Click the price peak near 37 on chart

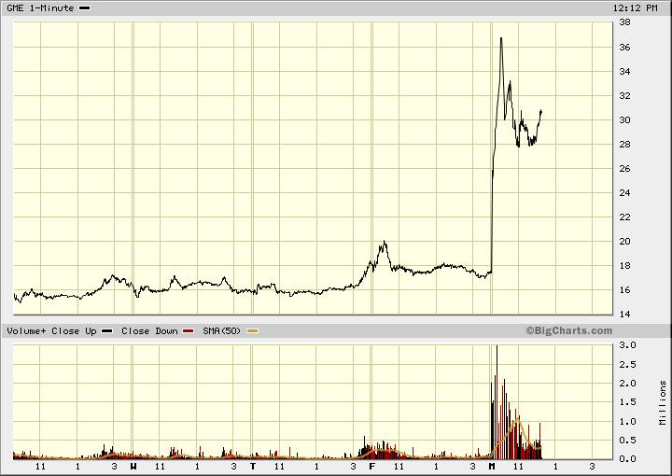501,38
